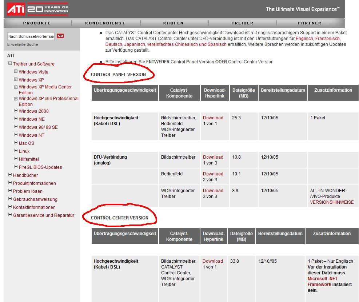Open the PARTNER menu
The image size is (359, 302).
click(x=310, y=23)
